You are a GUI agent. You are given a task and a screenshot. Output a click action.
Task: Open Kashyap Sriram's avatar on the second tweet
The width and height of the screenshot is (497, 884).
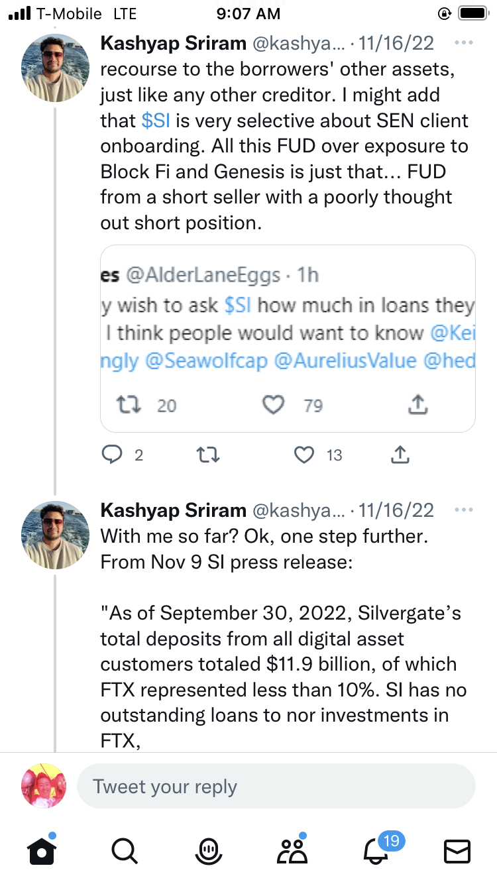coord(56,534)
